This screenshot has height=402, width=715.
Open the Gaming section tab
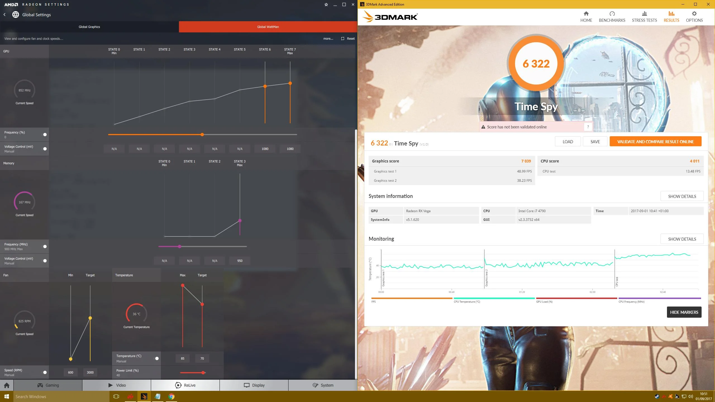(48, 385)
